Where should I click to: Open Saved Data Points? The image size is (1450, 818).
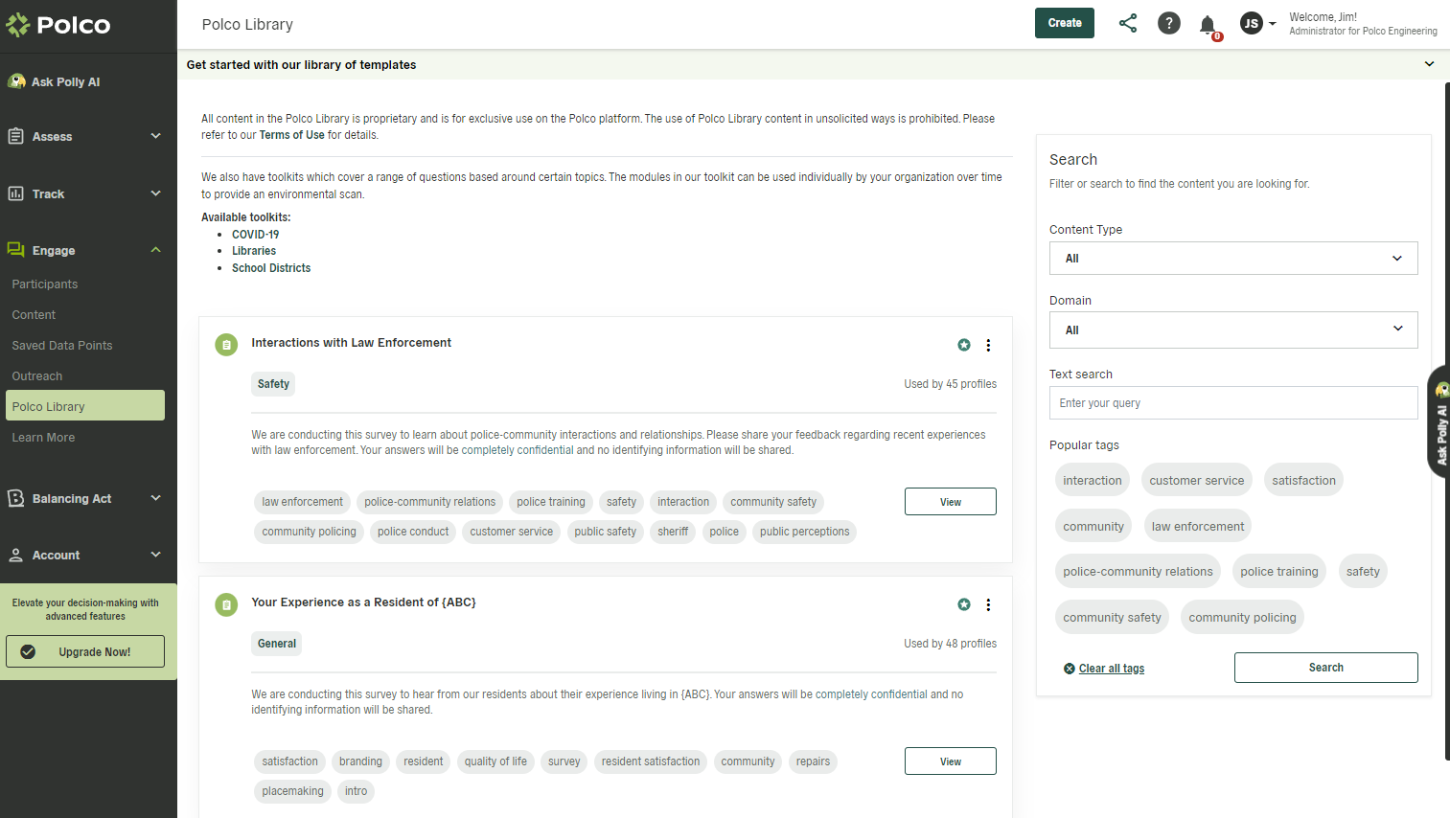click(62, 346)
